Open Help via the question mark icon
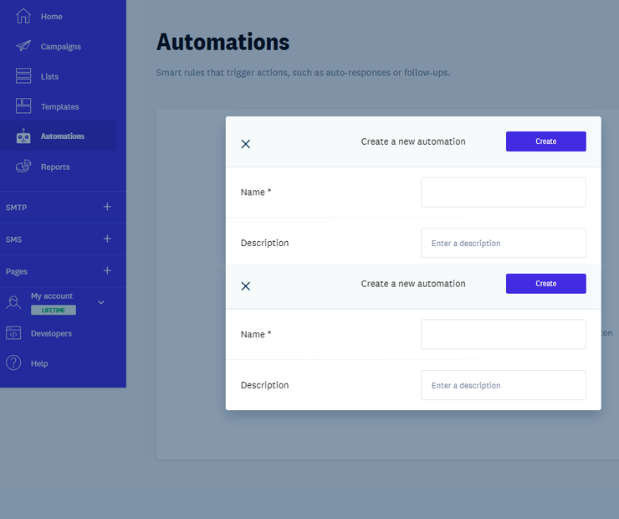619x519 pixels. coord(13,363)
